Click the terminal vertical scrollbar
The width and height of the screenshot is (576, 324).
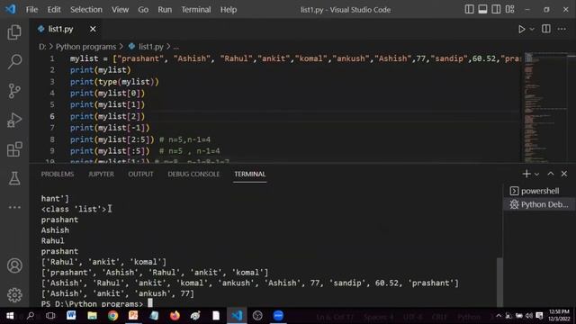(499, 281)
